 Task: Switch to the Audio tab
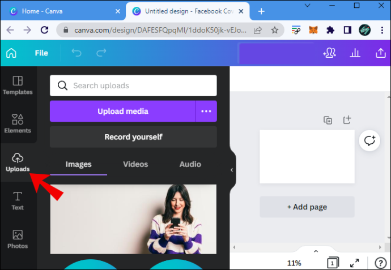click(190, 164)
